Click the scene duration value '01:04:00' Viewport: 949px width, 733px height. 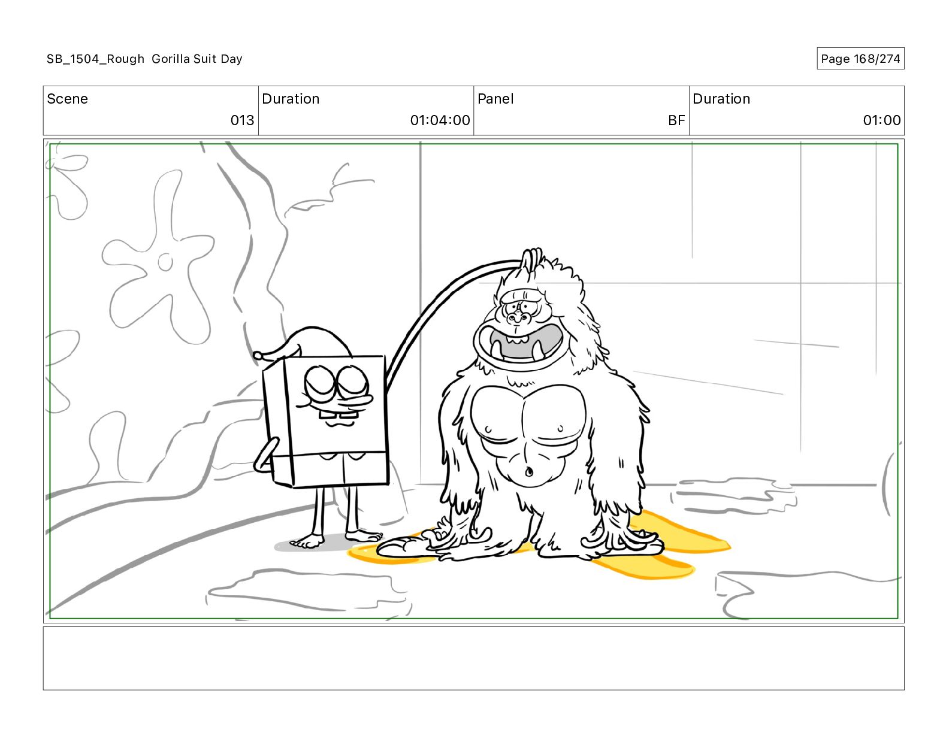click(440, 120)
